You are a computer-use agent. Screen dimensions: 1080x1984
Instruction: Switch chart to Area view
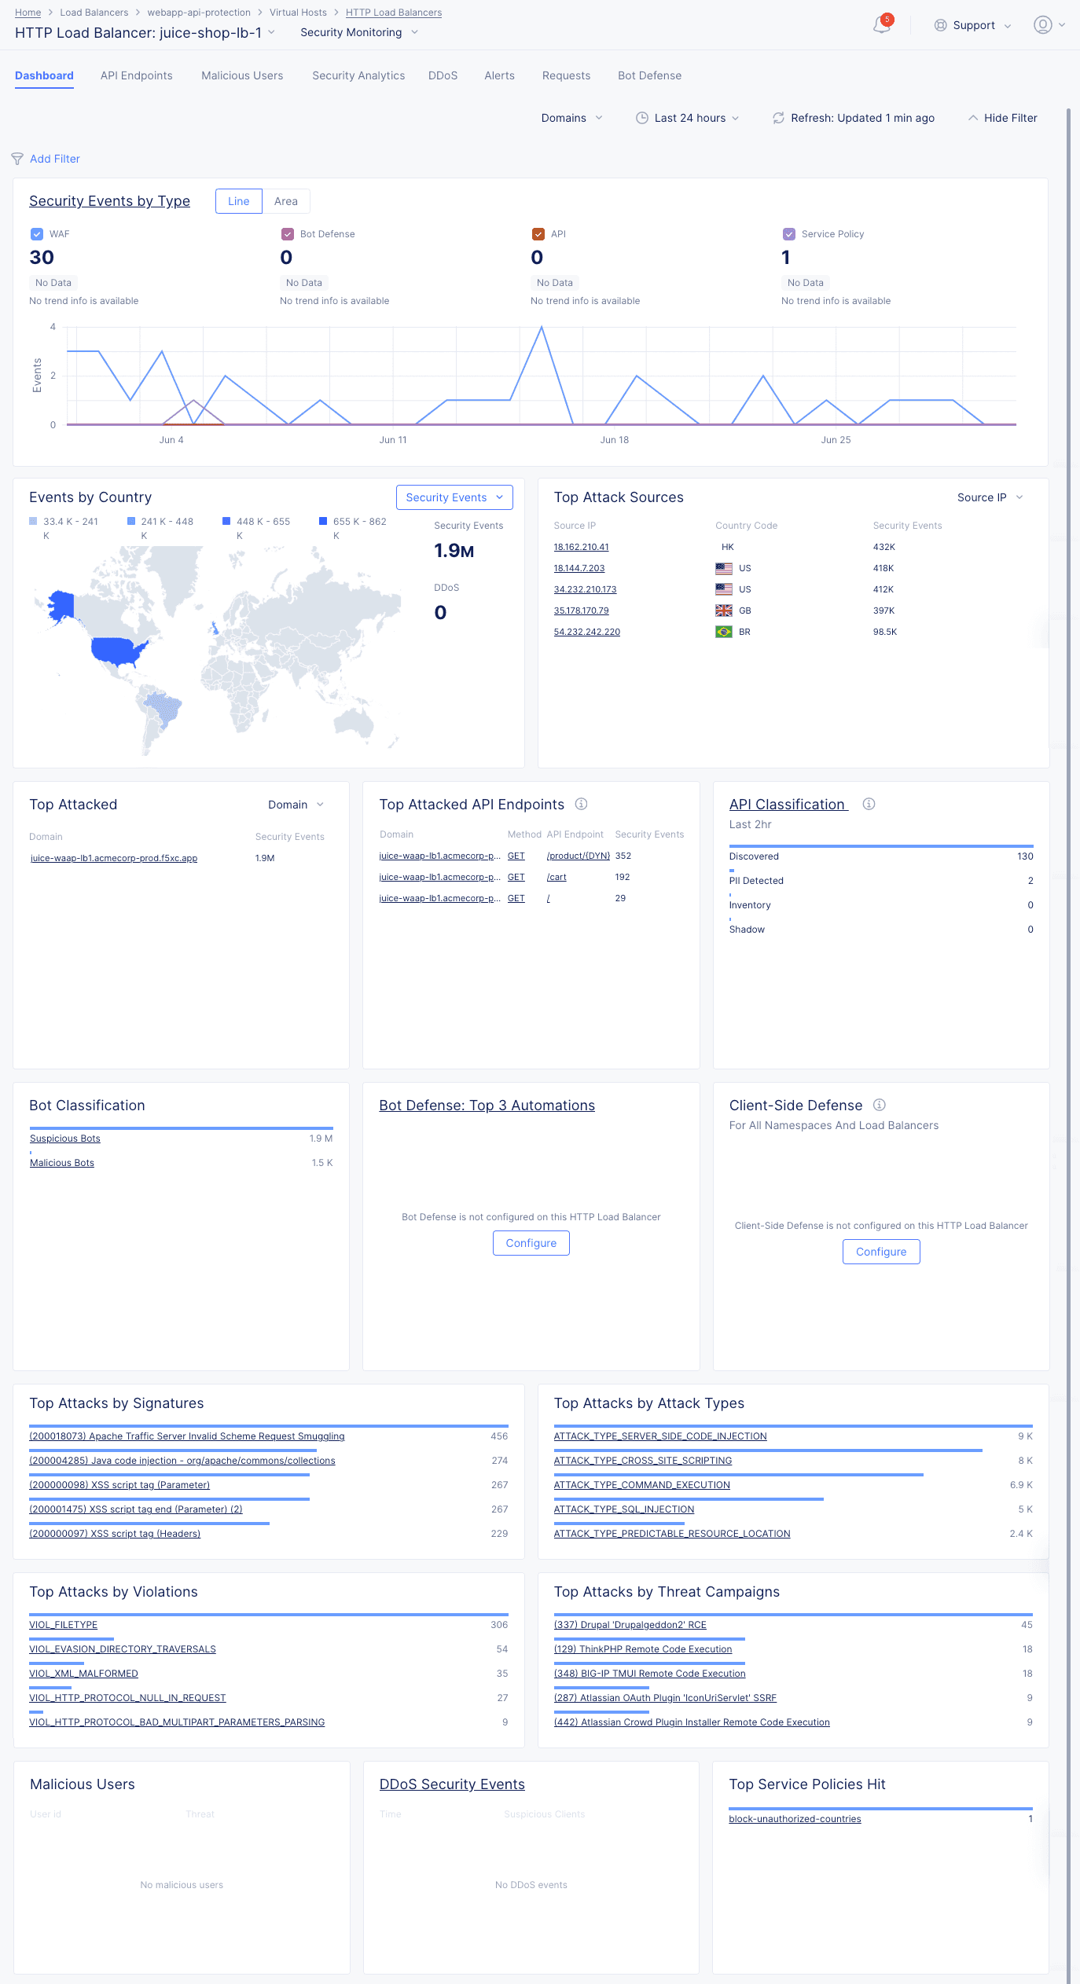tap(285, 201)
